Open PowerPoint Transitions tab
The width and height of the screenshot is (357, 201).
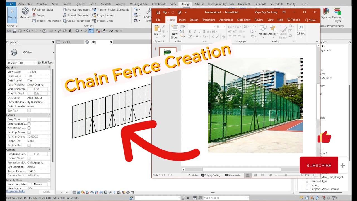coord(209,20)
